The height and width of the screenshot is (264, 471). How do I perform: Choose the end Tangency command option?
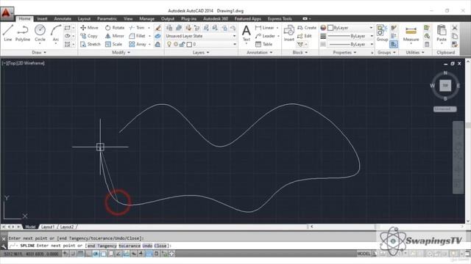coord(102,246)
